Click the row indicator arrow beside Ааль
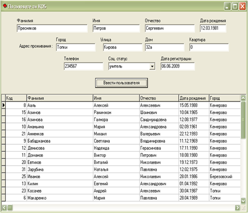248x213 pixels. pyautogui.click(x=3, y=105)
